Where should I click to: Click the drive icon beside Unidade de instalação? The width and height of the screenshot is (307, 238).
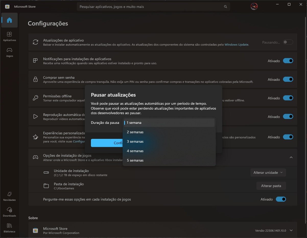(x=46, y=173)
